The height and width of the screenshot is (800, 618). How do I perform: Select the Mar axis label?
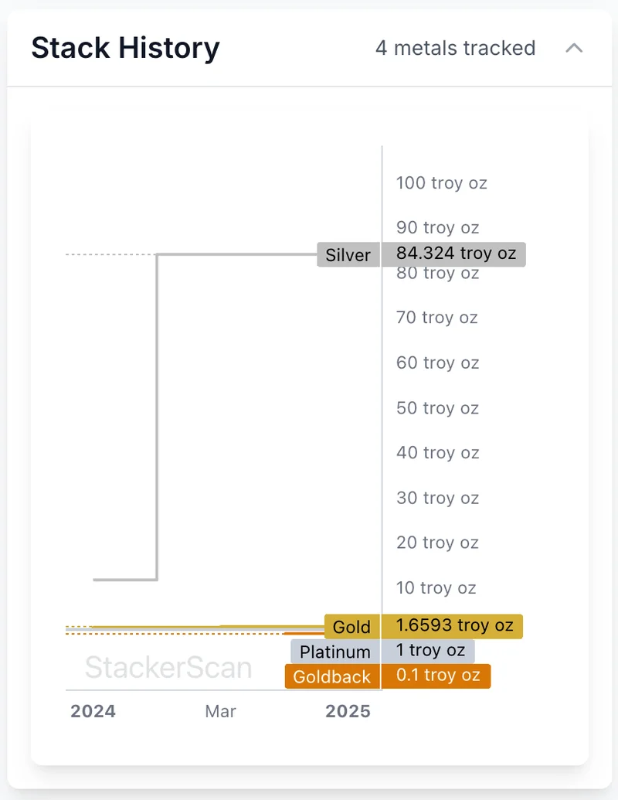click(220, 711)
